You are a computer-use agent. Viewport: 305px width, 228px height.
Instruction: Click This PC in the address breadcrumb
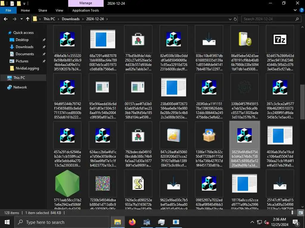[49, 19]
